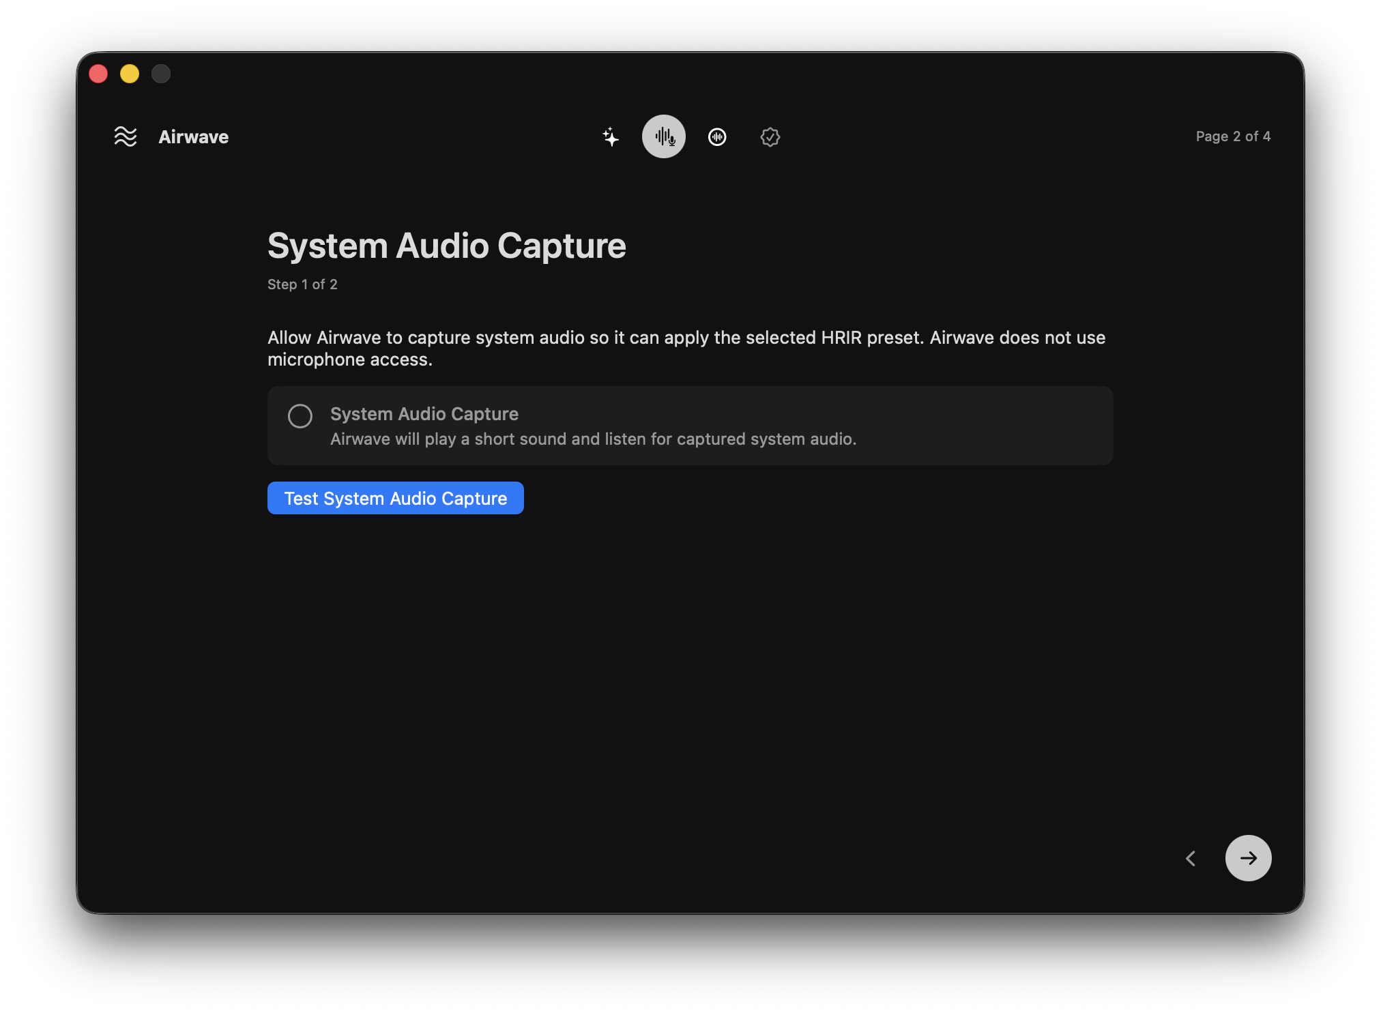
Task: Click the Airwave app title text
Action: pyautogui.click(x=194, y=136)
